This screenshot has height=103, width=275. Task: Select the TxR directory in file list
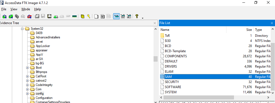coord(167,36)
